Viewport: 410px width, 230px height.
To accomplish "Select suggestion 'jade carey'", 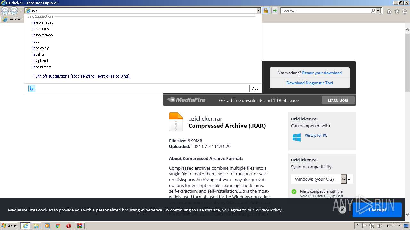I will pos(41,48).
